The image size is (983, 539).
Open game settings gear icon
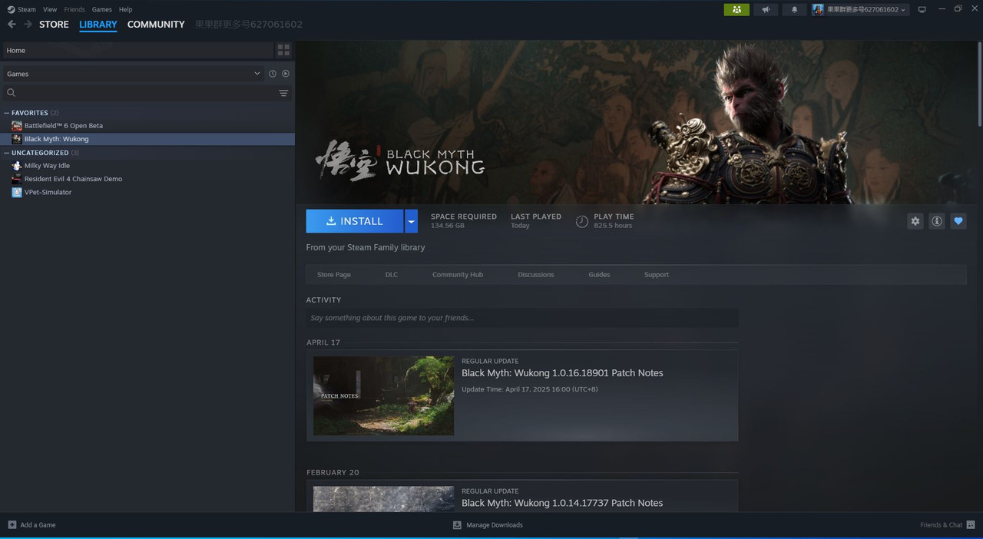click(915, 221)
